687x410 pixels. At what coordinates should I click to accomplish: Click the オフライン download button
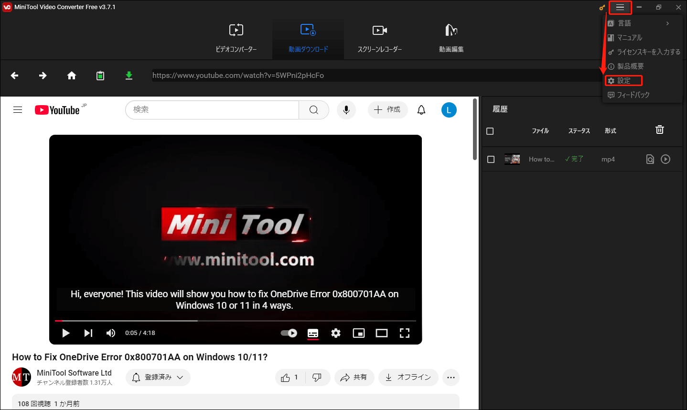pos(408,378)
